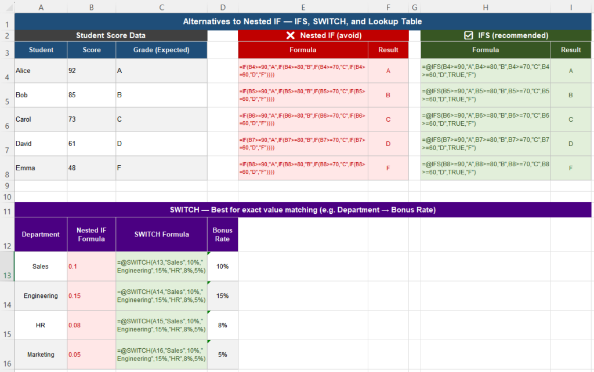This screenshot has width=594, height=372.
Task: Select the title cell 'Alternatives to Nested IF'
Action: click(302, 21)
